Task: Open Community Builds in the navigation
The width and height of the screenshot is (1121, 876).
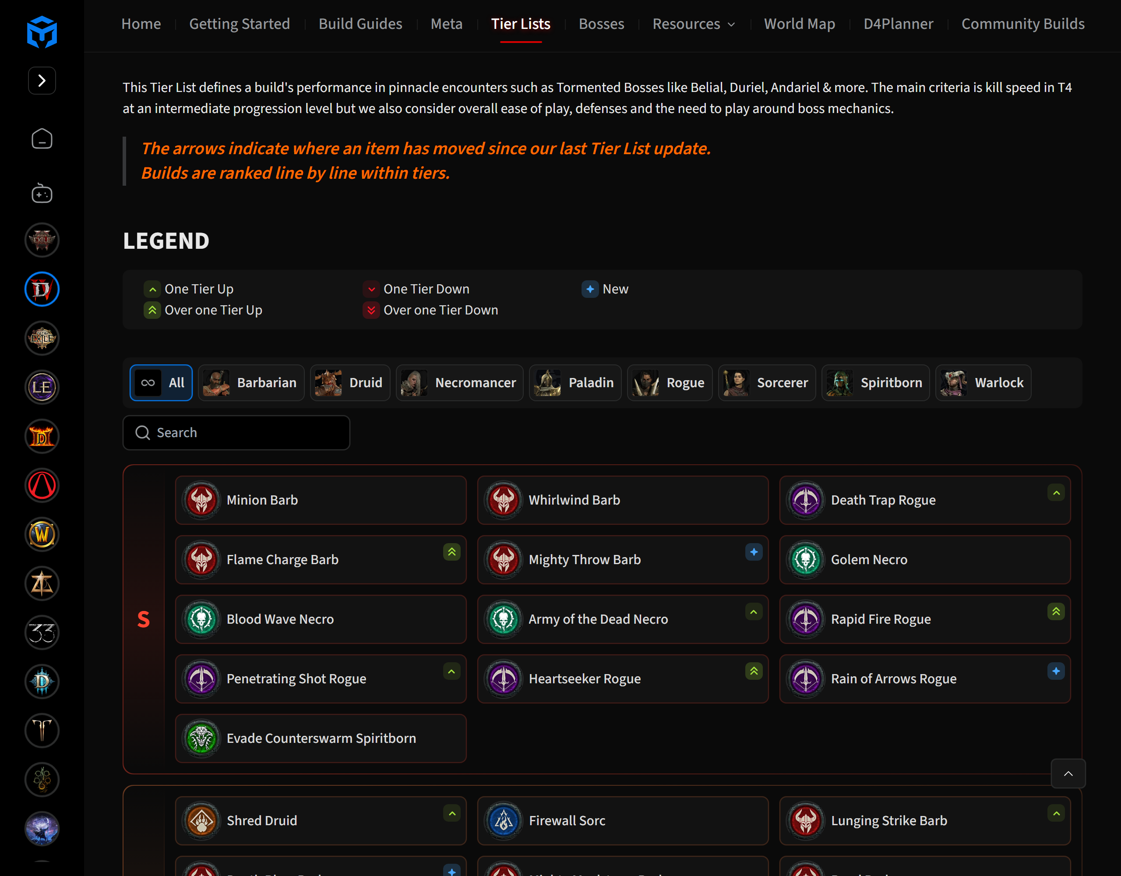Action: click(1023, 24)
